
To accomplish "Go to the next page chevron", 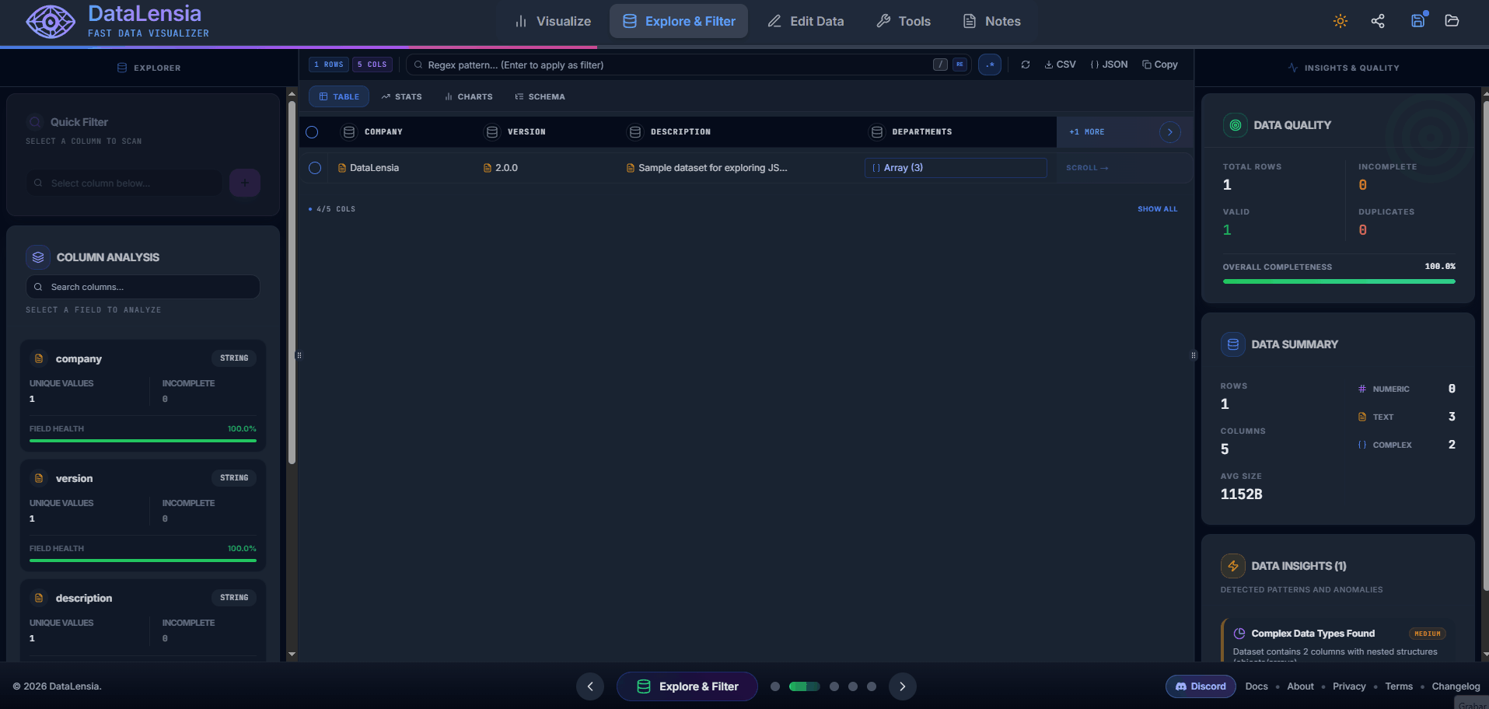I will pos(903,686).
